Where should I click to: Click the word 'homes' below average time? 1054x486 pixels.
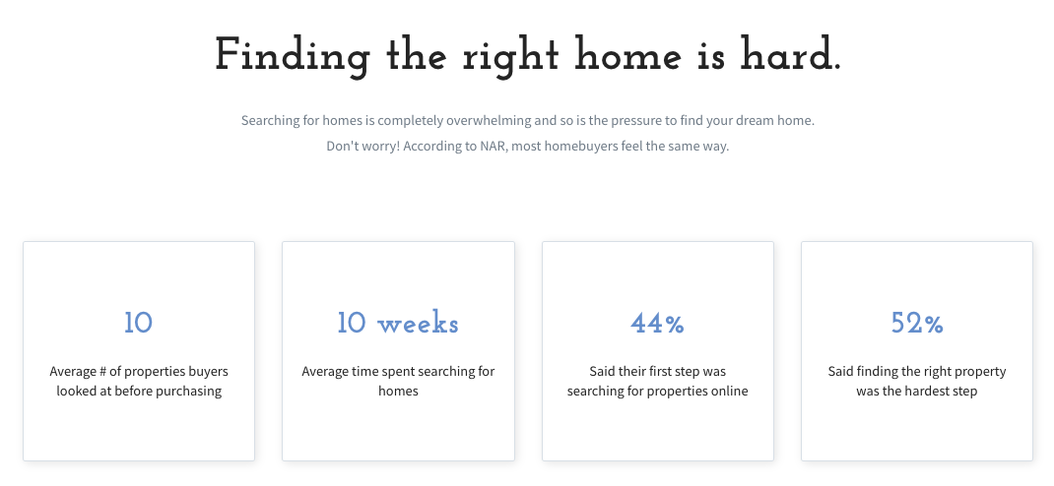point(398,391)
